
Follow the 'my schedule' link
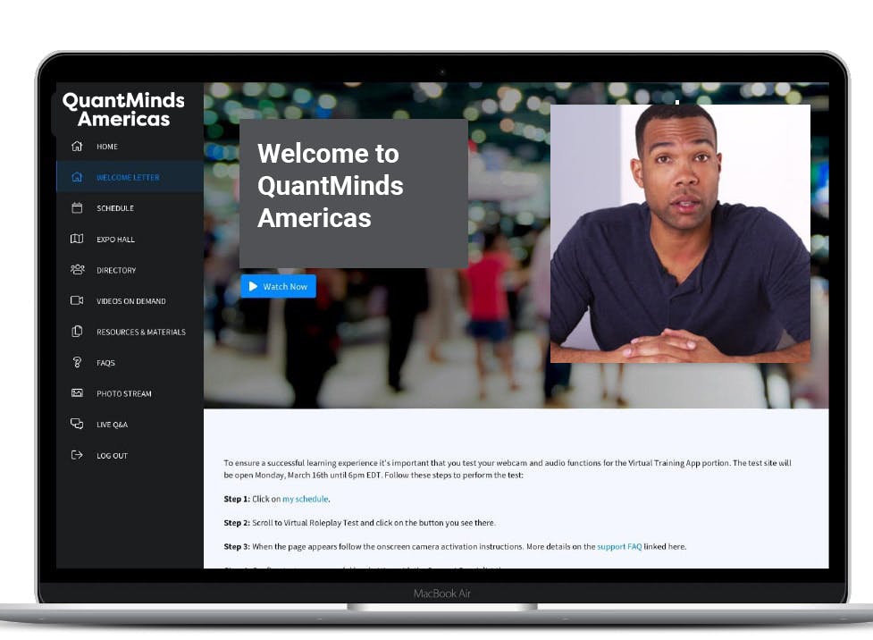click(305, 499)
